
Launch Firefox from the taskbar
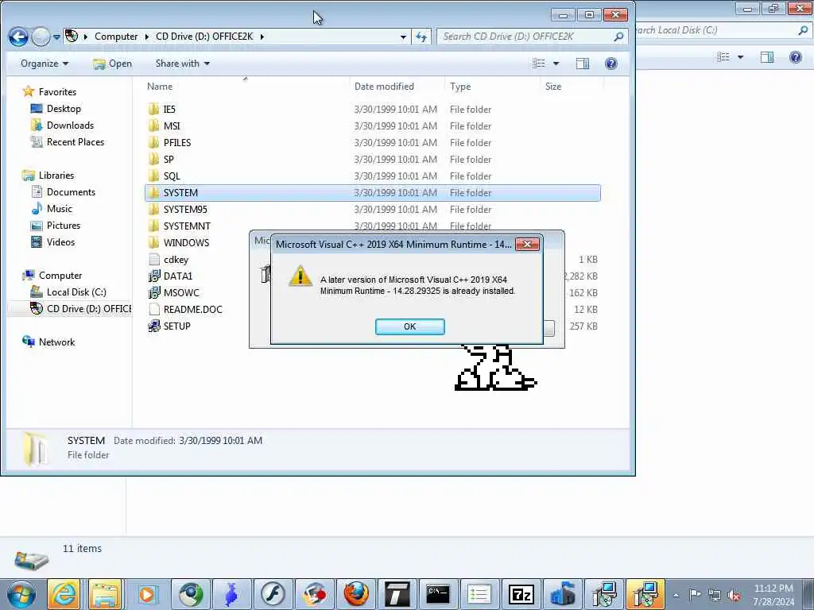pos(356,594)
